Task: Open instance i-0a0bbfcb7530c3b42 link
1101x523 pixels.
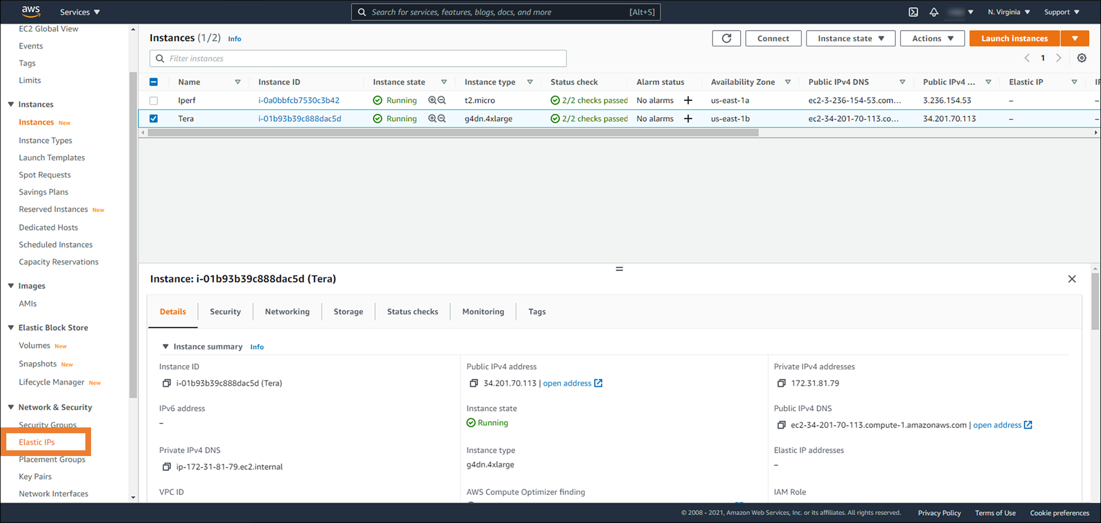Action: pyautogui.click(x=298, y=100)
